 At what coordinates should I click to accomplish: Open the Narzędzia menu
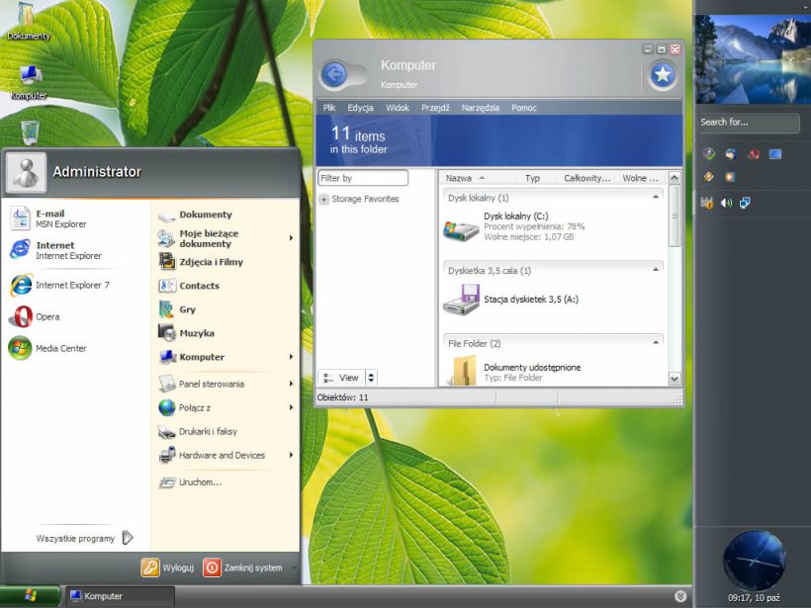pyautogui.click(x=480, y=108)
